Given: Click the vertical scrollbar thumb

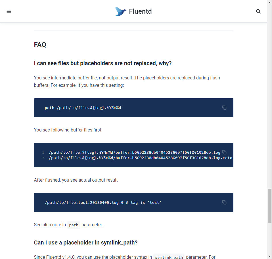Looking at the screenshot, I should click(x=269, y=205).
